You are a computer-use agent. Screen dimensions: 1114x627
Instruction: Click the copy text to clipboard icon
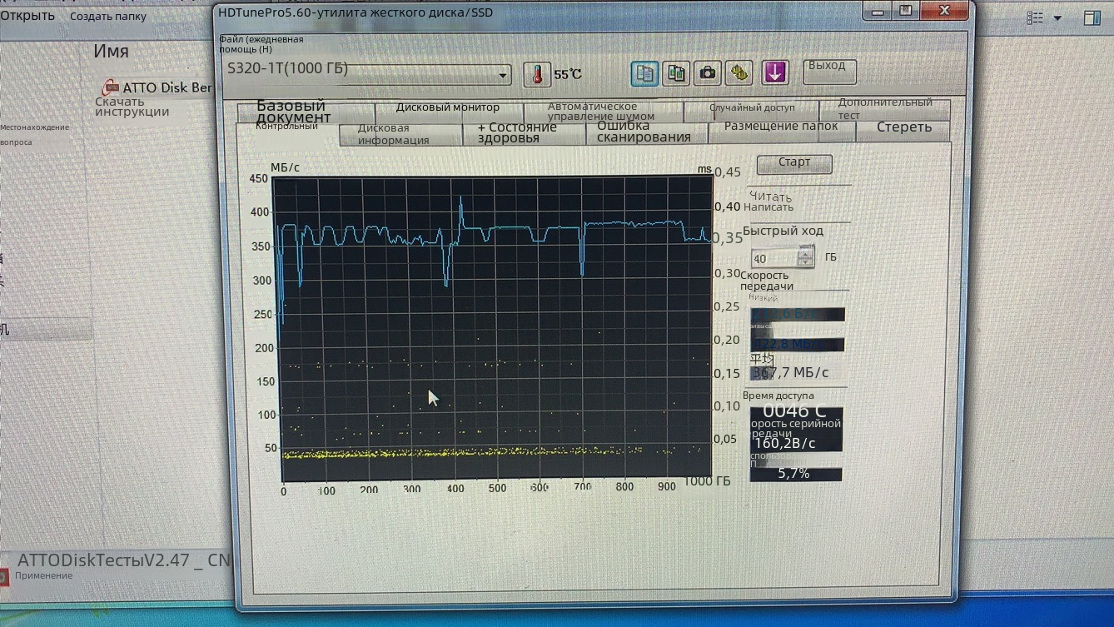point(644,73)
